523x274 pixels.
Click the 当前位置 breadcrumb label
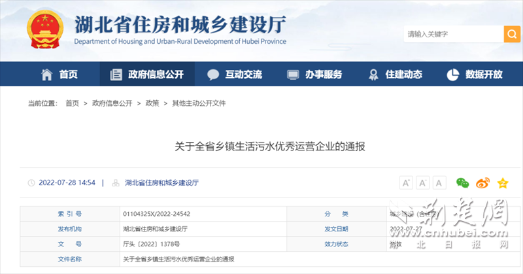pos(42,103)
